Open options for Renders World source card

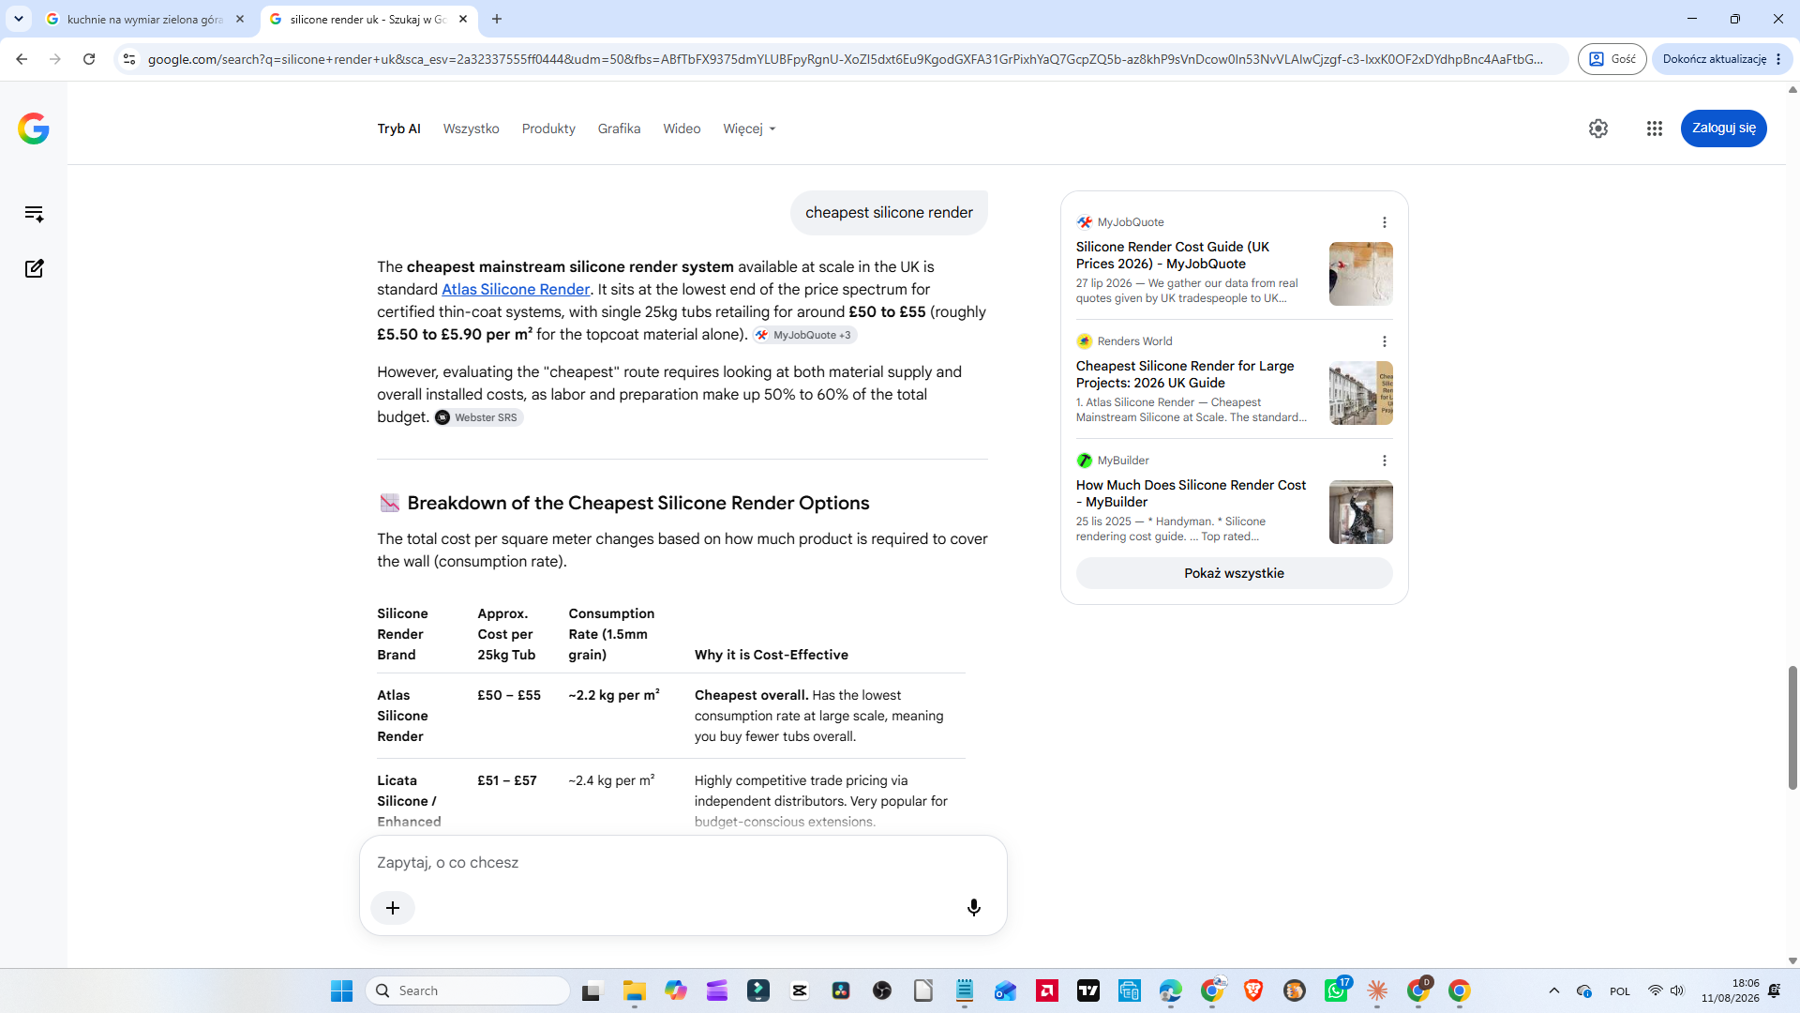point(1385,341)
